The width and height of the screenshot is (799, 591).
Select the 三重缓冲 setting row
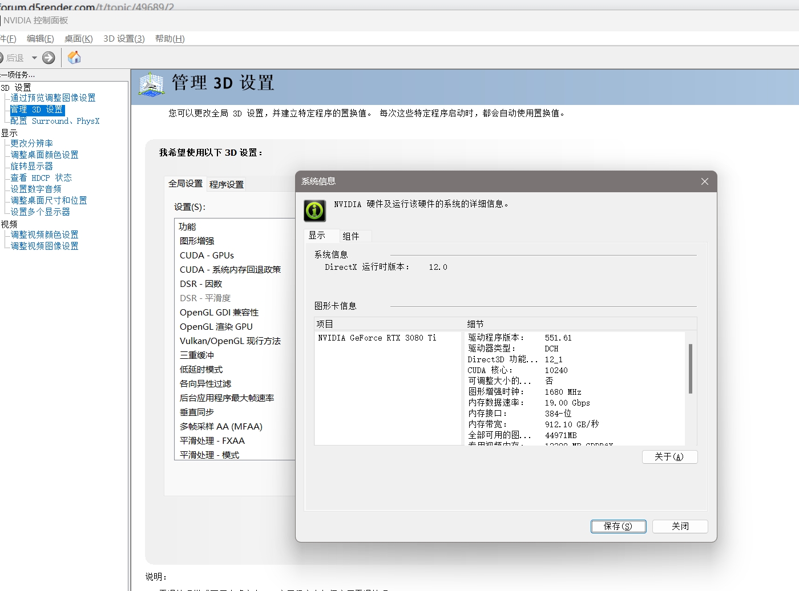(x=235, y=355)
